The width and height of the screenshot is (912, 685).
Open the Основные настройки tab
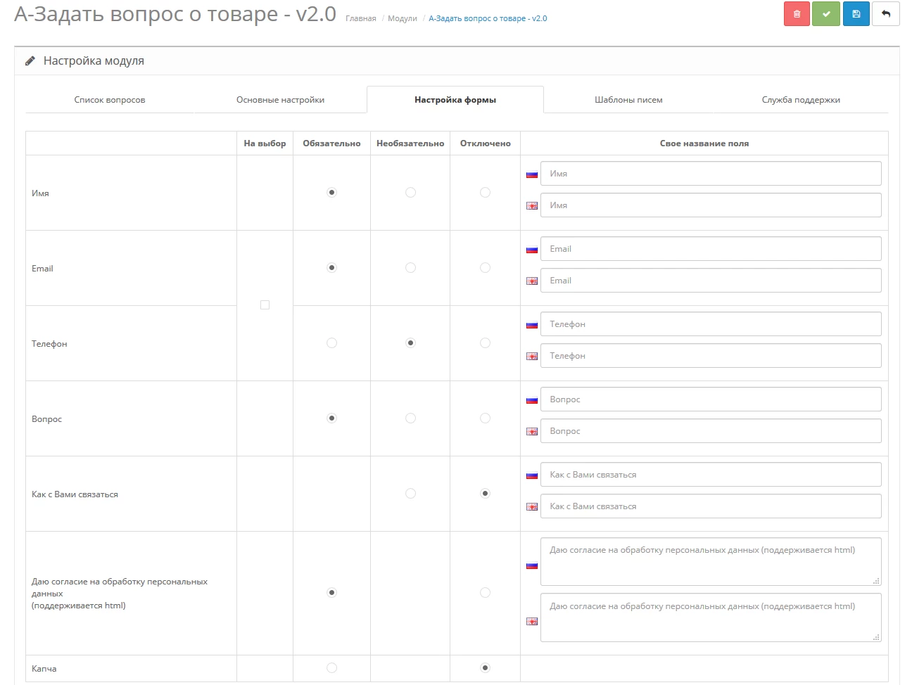click(280, 100)
